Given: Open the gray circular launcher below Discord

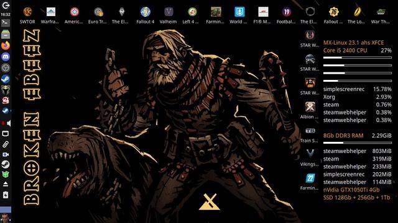Looking at the screenshot, I should [x=6, y=68].
